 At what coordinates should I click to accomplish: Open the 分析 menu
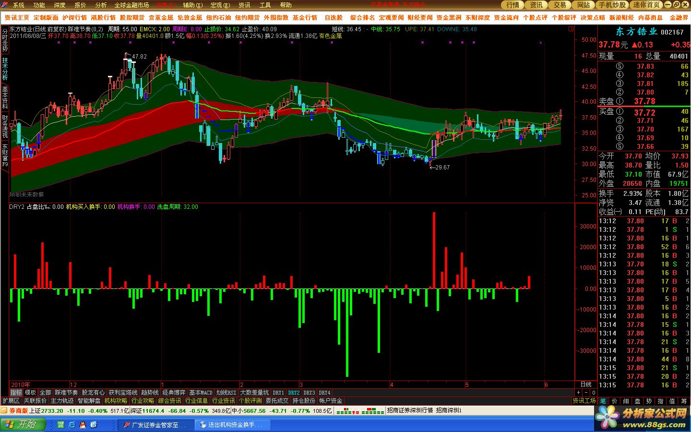101,5
